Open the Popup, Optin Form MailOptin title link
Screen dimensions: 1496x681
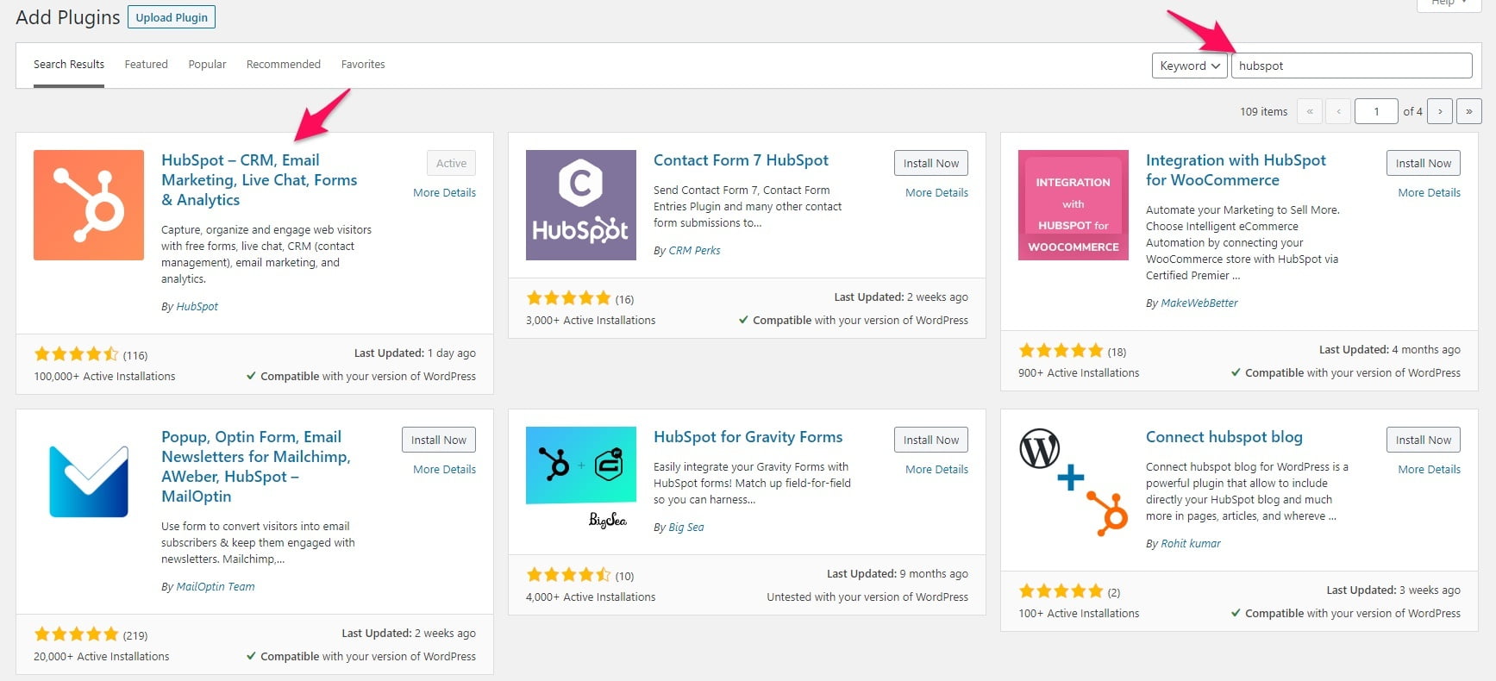coord(256,466)
